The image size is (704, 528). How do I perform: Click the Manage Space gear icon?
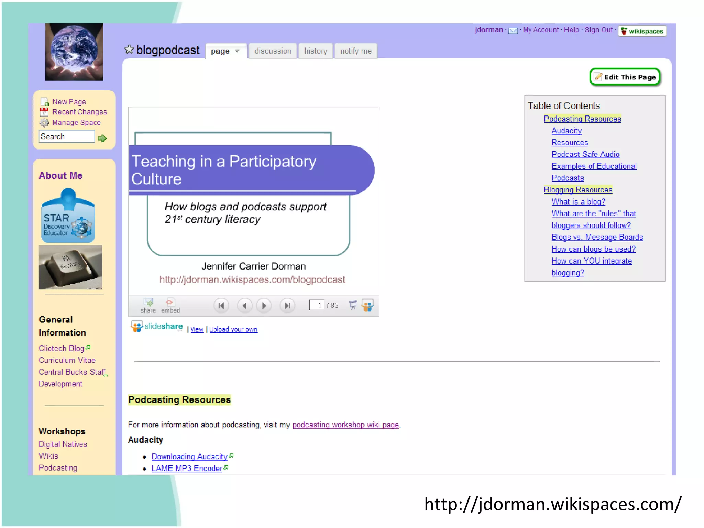(44, 123)
